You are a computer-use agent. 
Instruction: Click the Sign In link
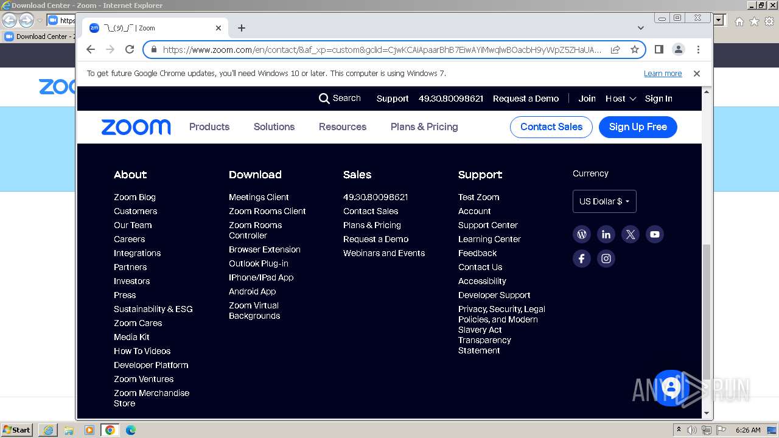tap(658, 99)
